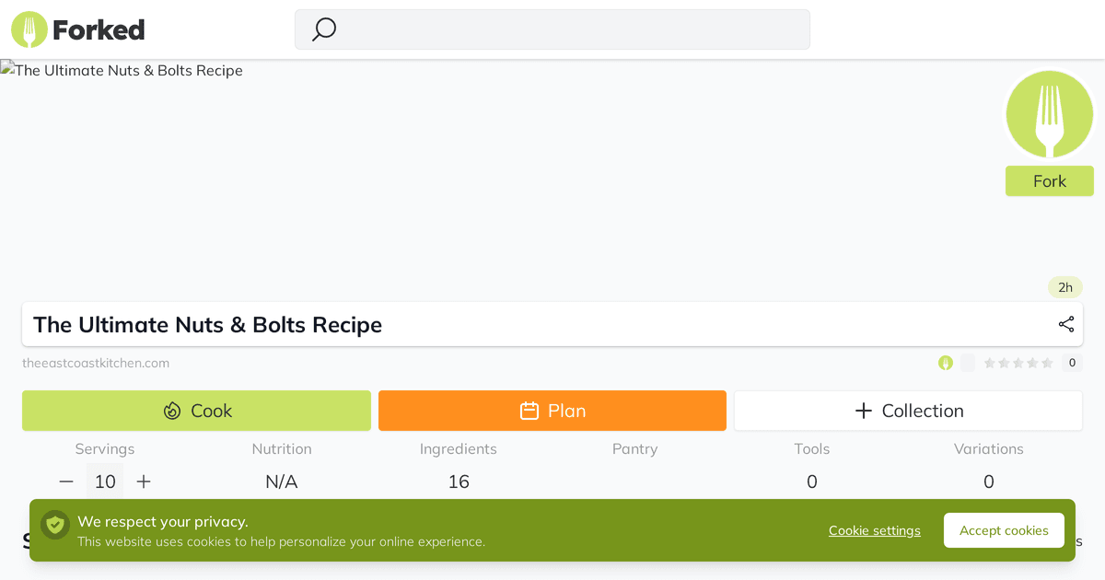The width and height of the screenshot is (1105, 580).
Task: Open Cookie settings
Action: pos(874,530)
